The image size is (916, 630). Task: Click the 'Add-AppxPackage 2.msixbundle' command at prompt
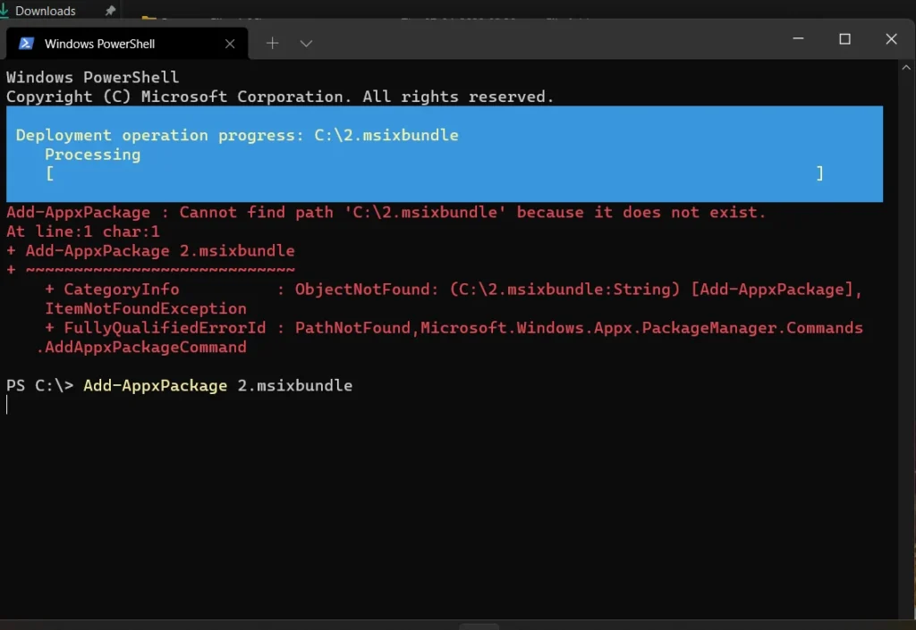point(218,385)
